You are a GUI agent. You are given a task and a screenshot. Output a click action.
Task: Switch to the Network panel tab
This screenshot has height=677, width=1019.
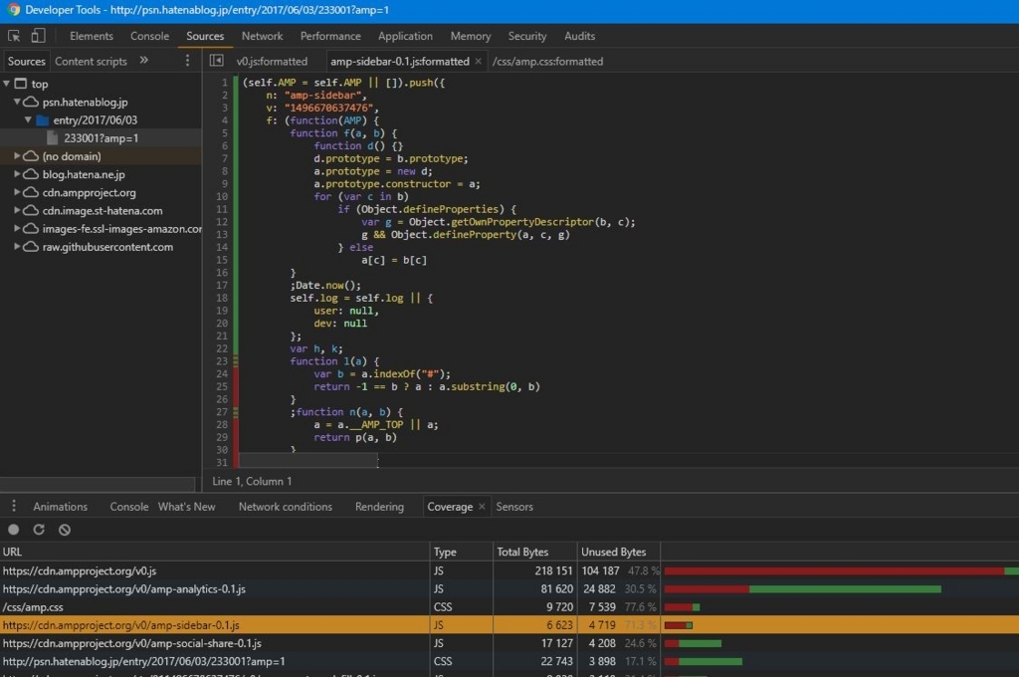pyautogui.click(x=262, y=36)
